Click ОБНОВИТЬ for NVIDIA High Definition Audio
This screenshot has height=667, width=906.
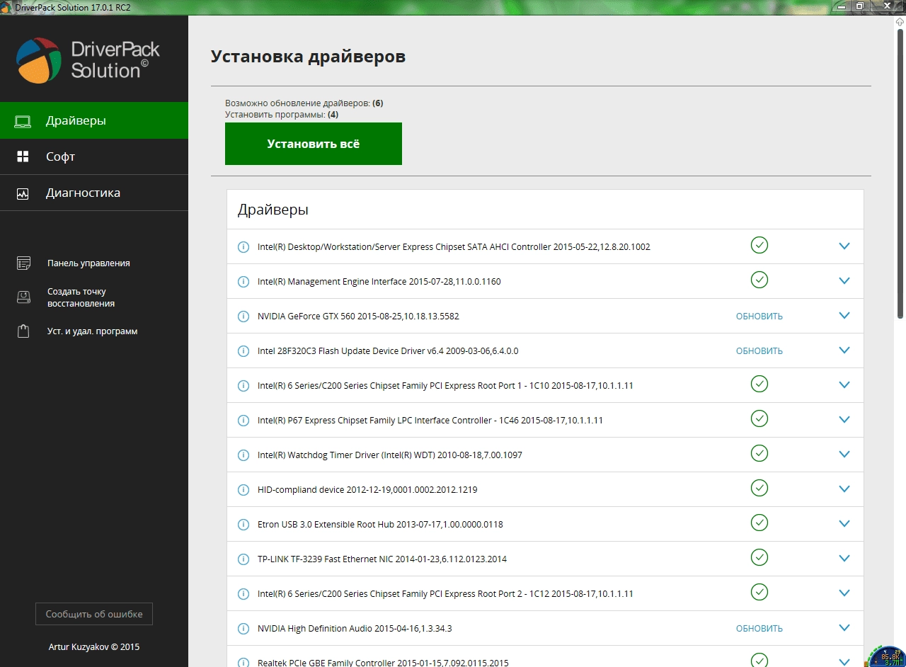759,629
